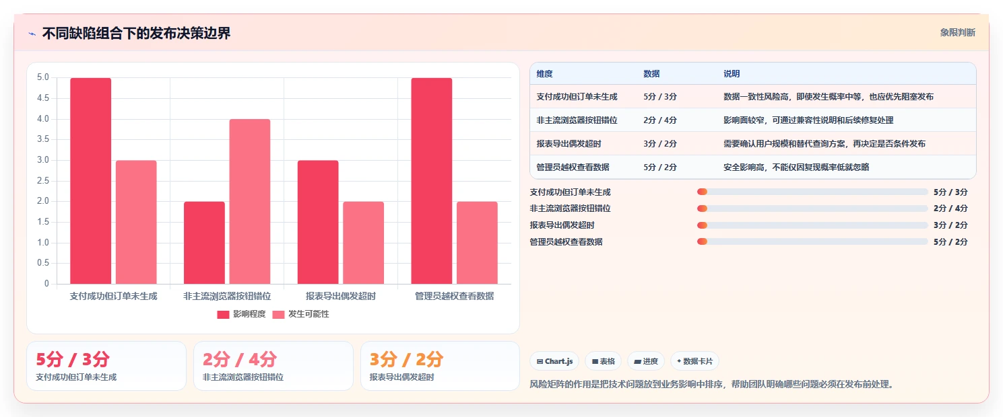Click progress value 5分 / 2分
This screenshot has width=1003, height=417.
[950, 242]
